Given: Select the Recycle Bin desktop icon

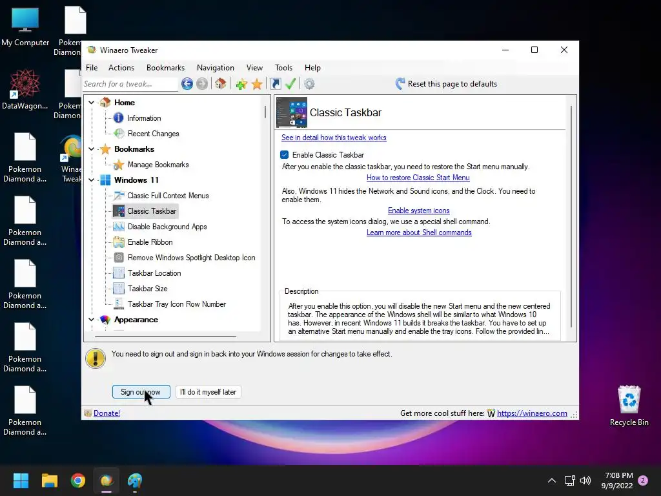Looking at the screenshot, I should click(629, 406).
